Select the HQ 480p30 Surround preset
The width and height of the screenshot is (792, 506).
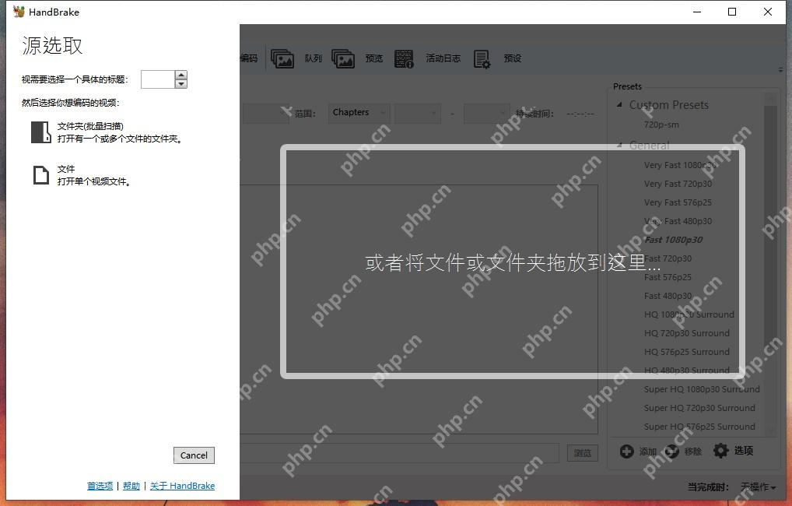point(686,371)
